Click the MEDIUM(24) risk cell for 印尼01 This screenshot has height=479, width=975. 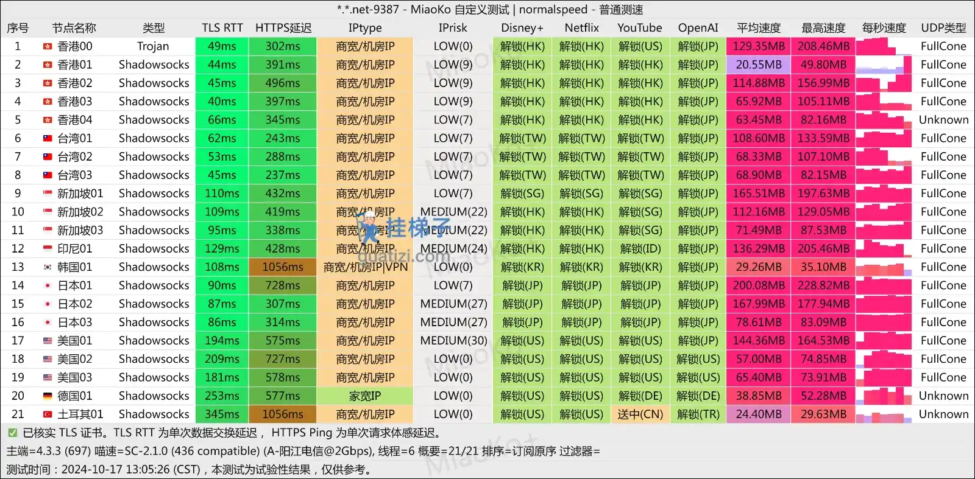click(453, 248)
